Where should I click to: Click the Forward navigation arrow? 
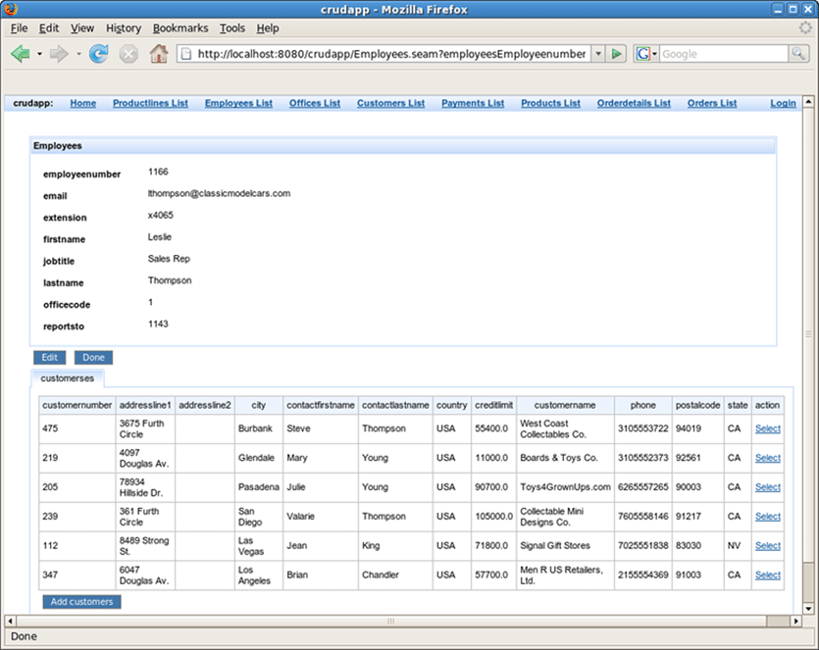60,54
